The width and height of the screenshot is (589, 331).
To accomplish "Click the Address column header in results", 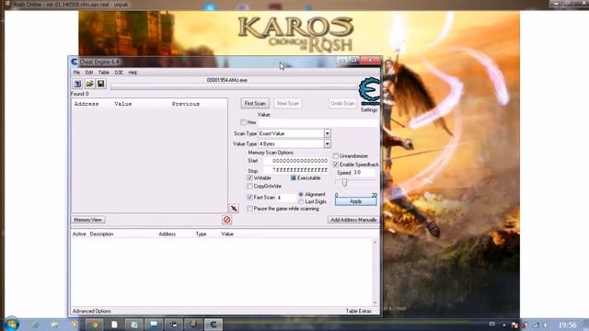I will pos(87,104).
